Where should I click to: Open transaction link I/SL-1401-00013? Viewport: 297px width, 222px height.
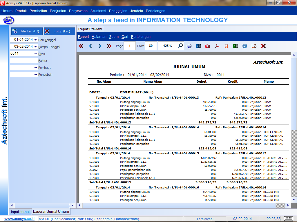coord(185,98)
